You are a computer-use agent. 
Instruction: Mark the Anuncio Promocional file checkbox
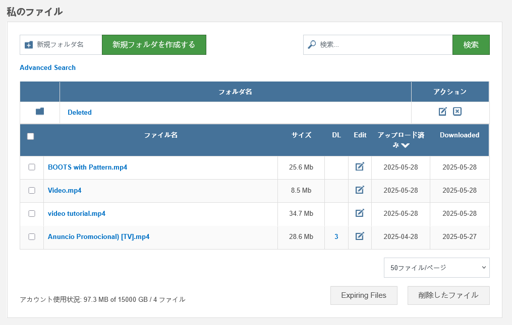pyautogui.click(x=32, y=236)
